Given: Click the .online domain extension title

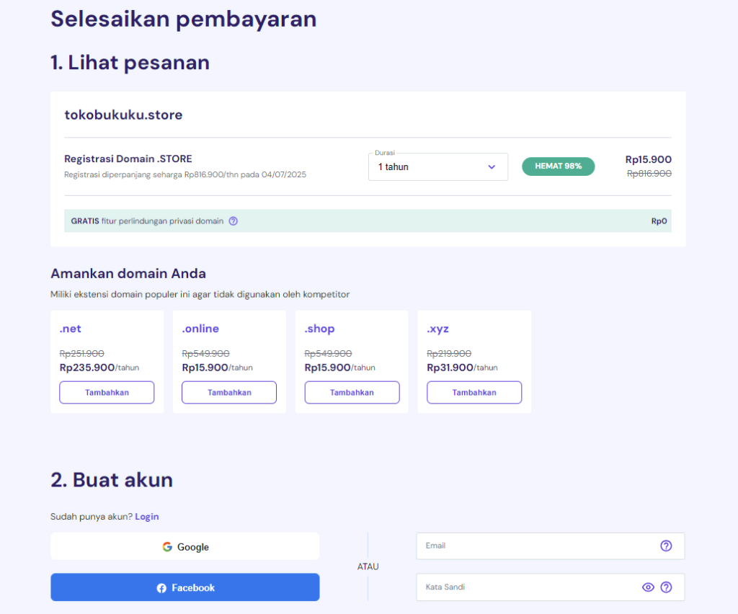Looking at the screenshot, I should coord(200,329).
